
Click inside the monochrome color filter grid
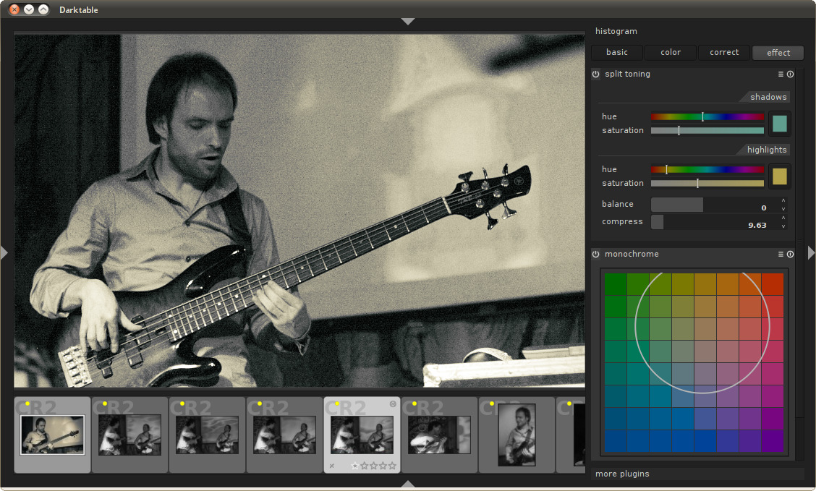coord(694,362)
